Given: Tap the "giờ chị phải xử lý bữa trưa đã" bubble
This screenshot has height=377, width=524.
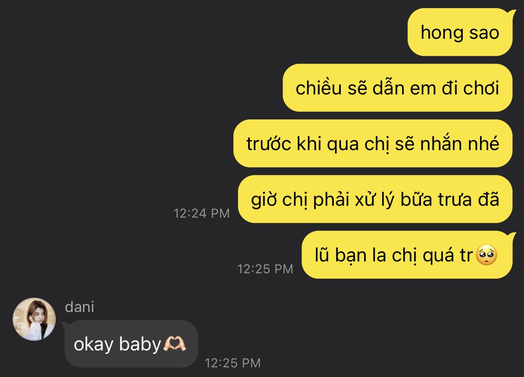Looking at the screenshot, I should point(375,199).
